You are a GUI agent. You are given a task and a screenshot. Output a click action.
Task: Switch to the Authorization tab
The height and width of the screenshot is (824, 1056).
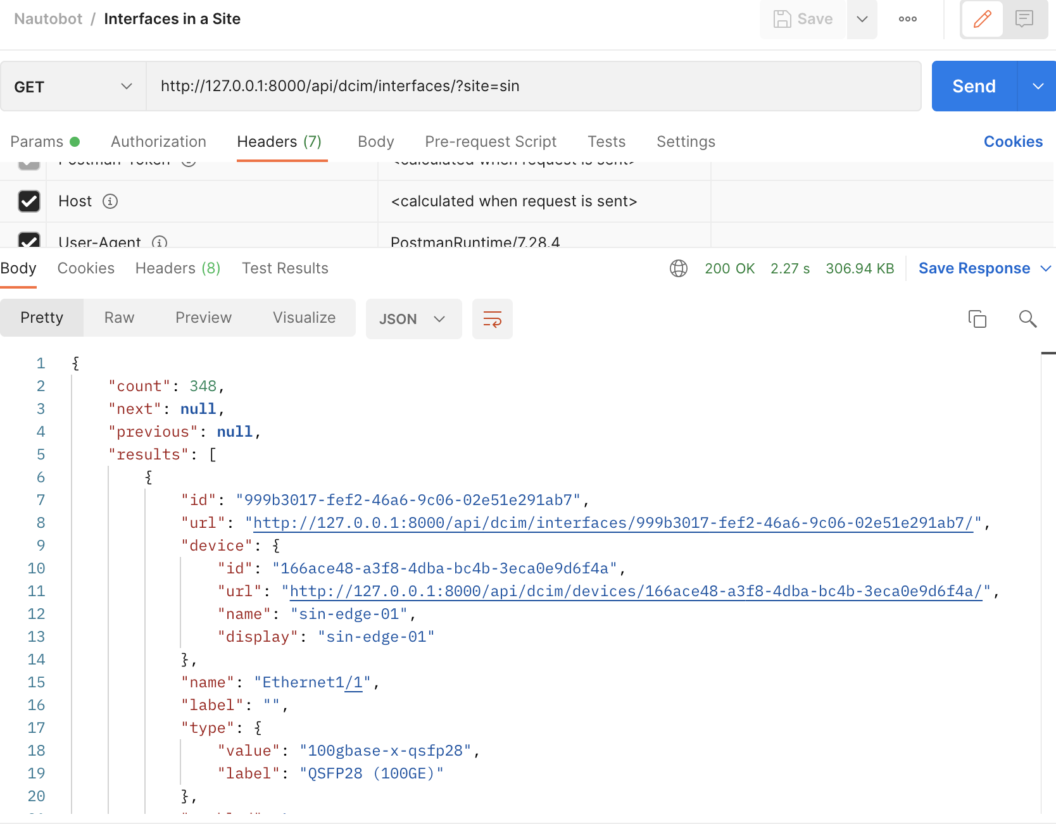(158, 142)
